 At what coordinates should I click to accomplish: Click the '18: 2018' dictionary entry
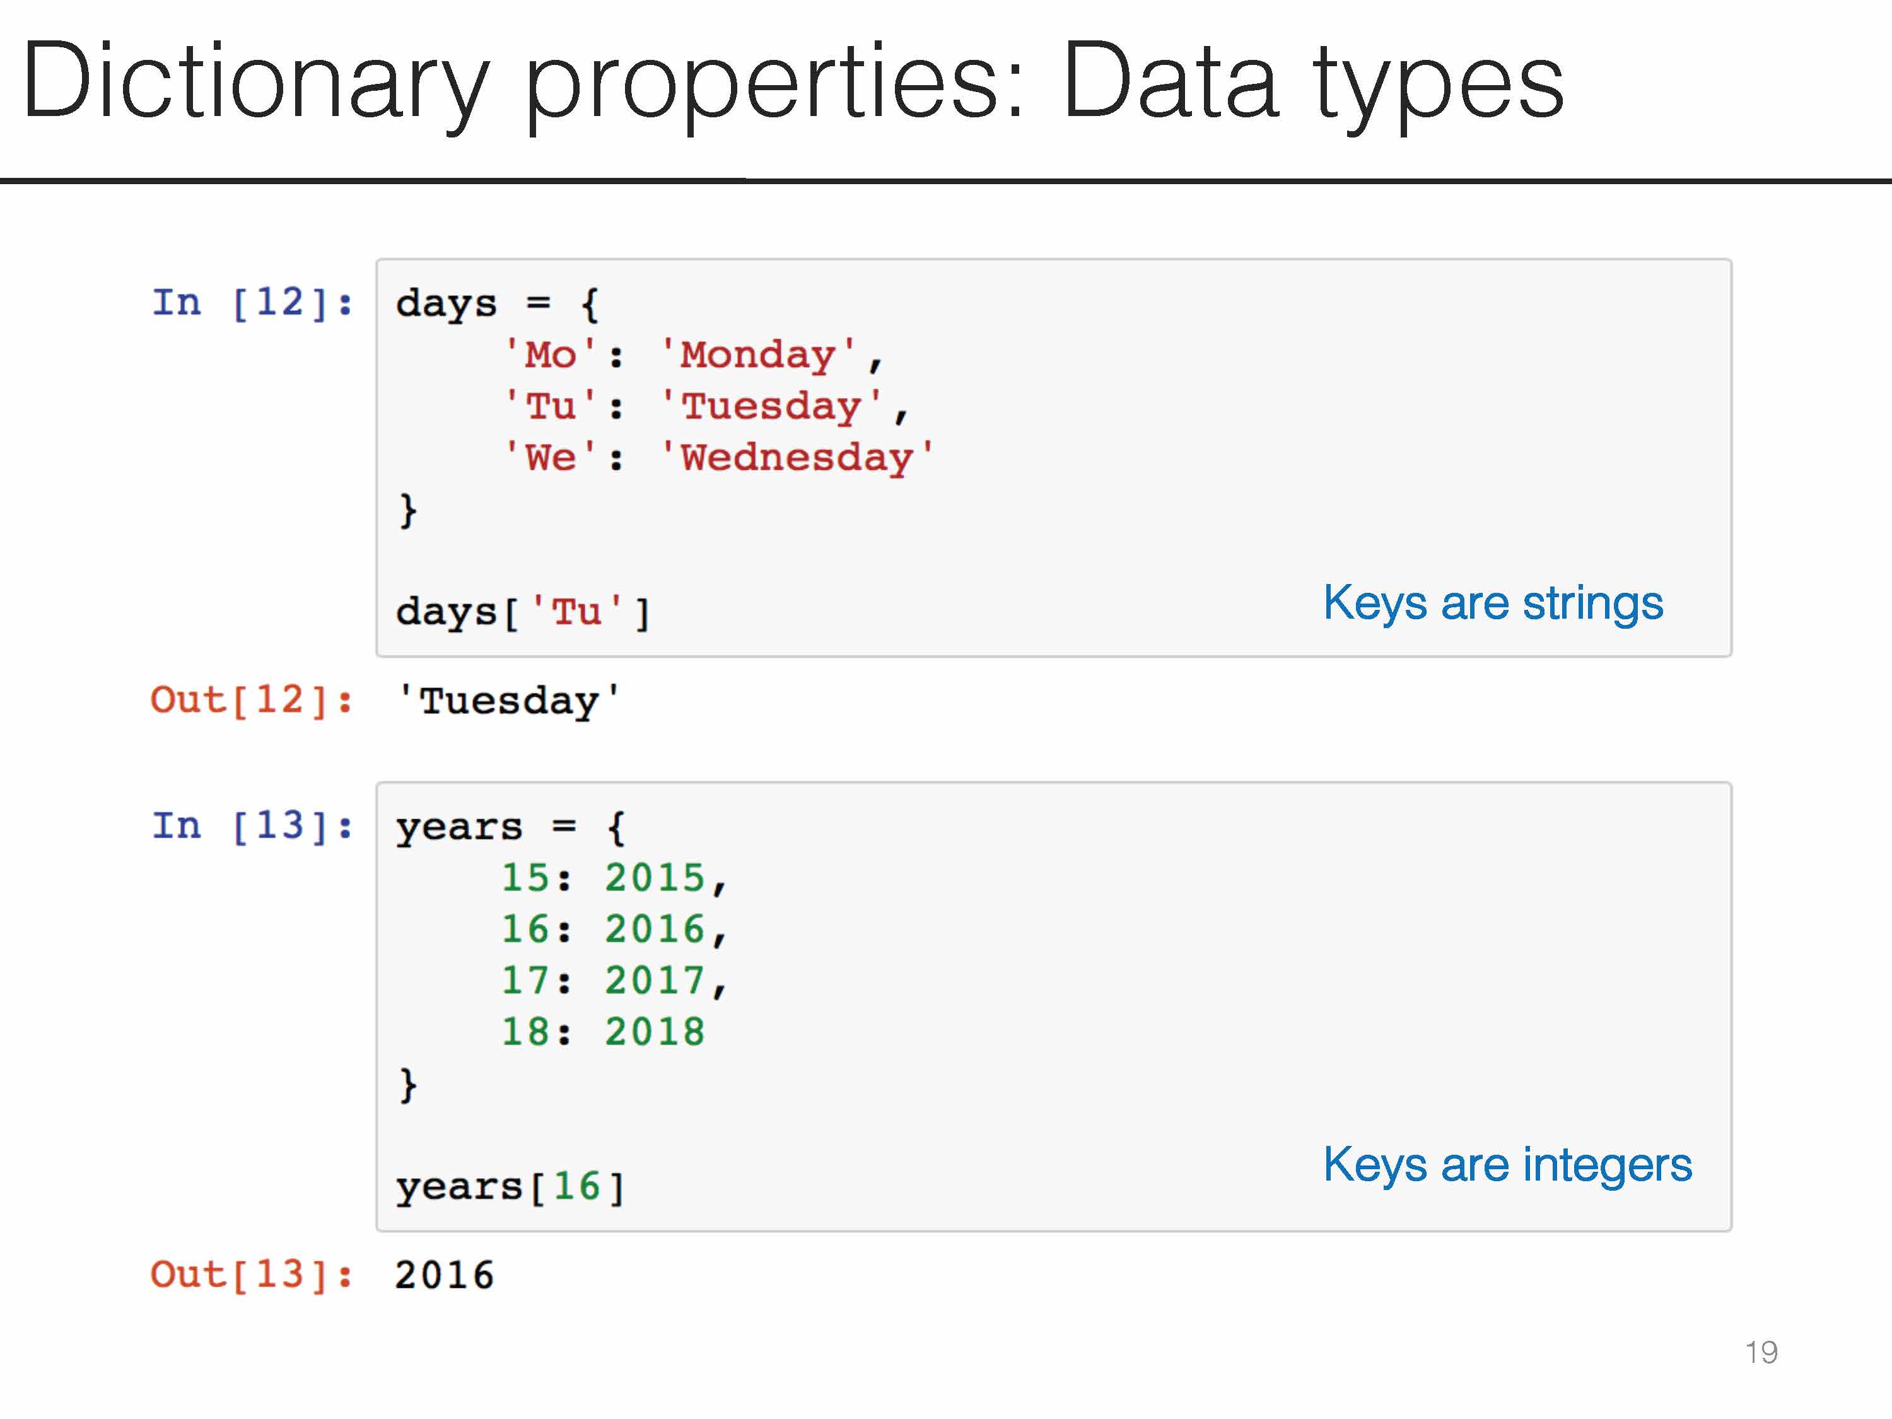(603, 1032)
